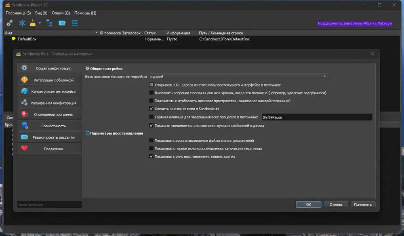
Task: Open Редактировать раздел ini page
Action: coord(49,137)
